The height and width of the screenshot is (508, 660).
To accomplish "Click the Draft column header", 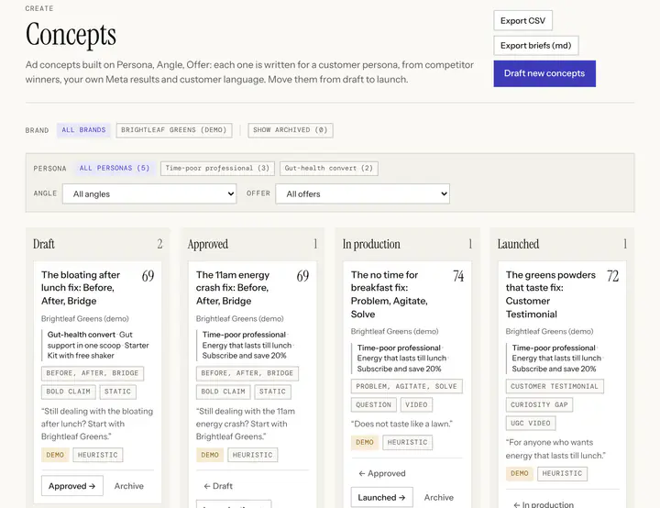I will click(x=44, y=244).
